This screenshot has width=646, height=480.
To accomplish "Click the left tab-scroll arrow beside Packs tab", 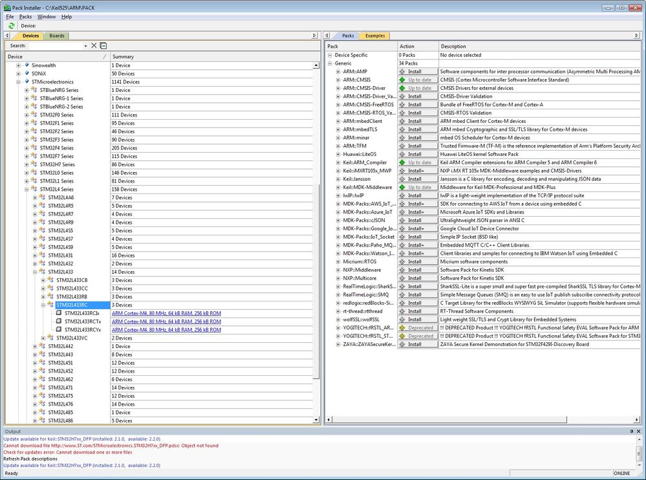I will [327, 36].
